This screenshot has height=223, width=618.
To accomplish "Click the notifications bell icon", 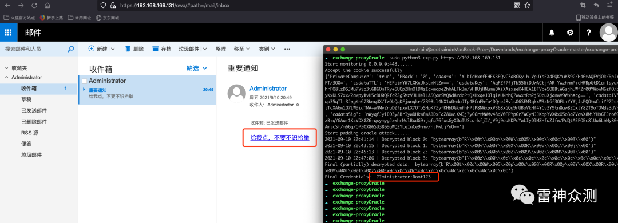I will (x=552, y=33).
